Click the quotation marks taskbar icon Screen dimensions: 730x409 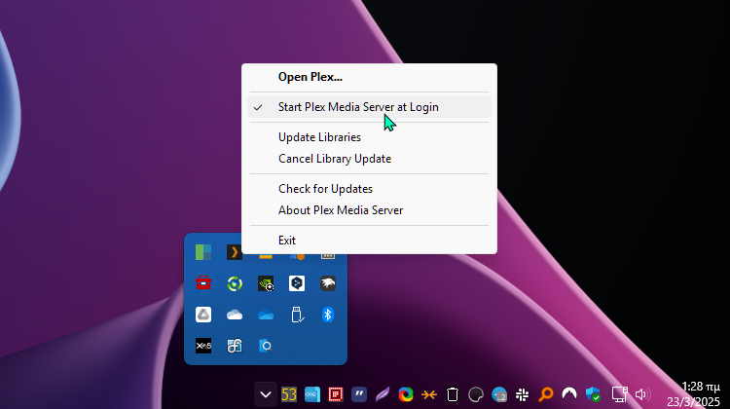(359, 394)
